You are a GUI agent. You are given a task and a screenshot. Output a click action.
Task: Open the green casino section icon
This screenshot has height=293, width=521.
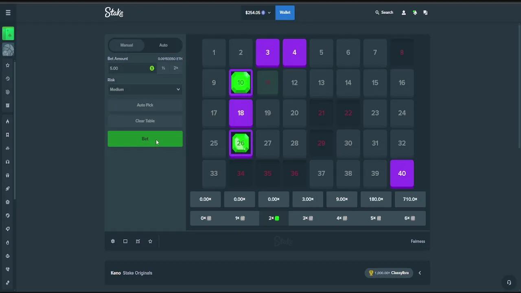pos(8,34)
